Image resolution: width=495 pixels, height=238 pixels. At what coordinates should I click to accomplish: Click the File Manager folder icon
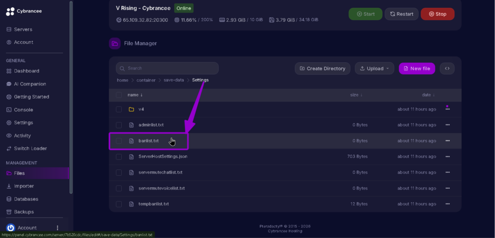pyautogui.click(x=115, y=43)
